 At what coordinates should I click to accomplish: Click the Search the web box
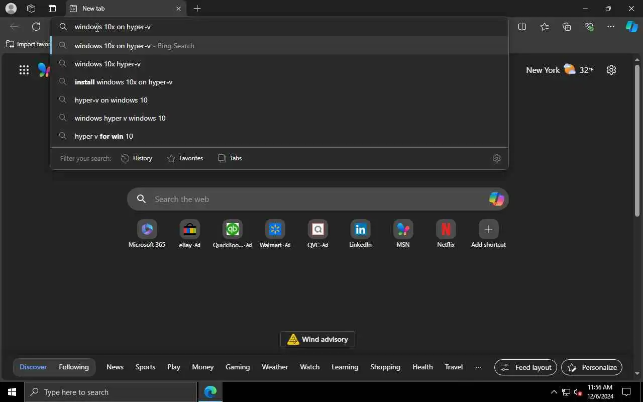(317, 199)
